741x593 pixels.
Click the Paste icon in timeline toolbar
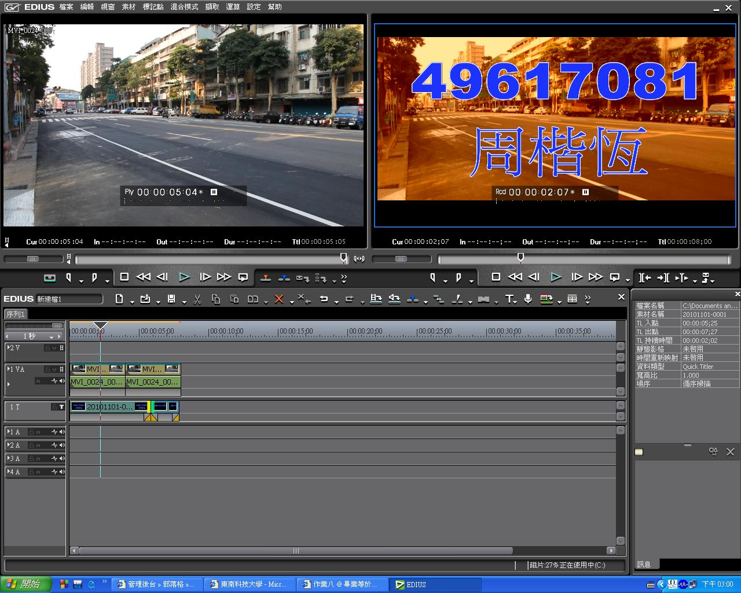[x=234, y=299]
